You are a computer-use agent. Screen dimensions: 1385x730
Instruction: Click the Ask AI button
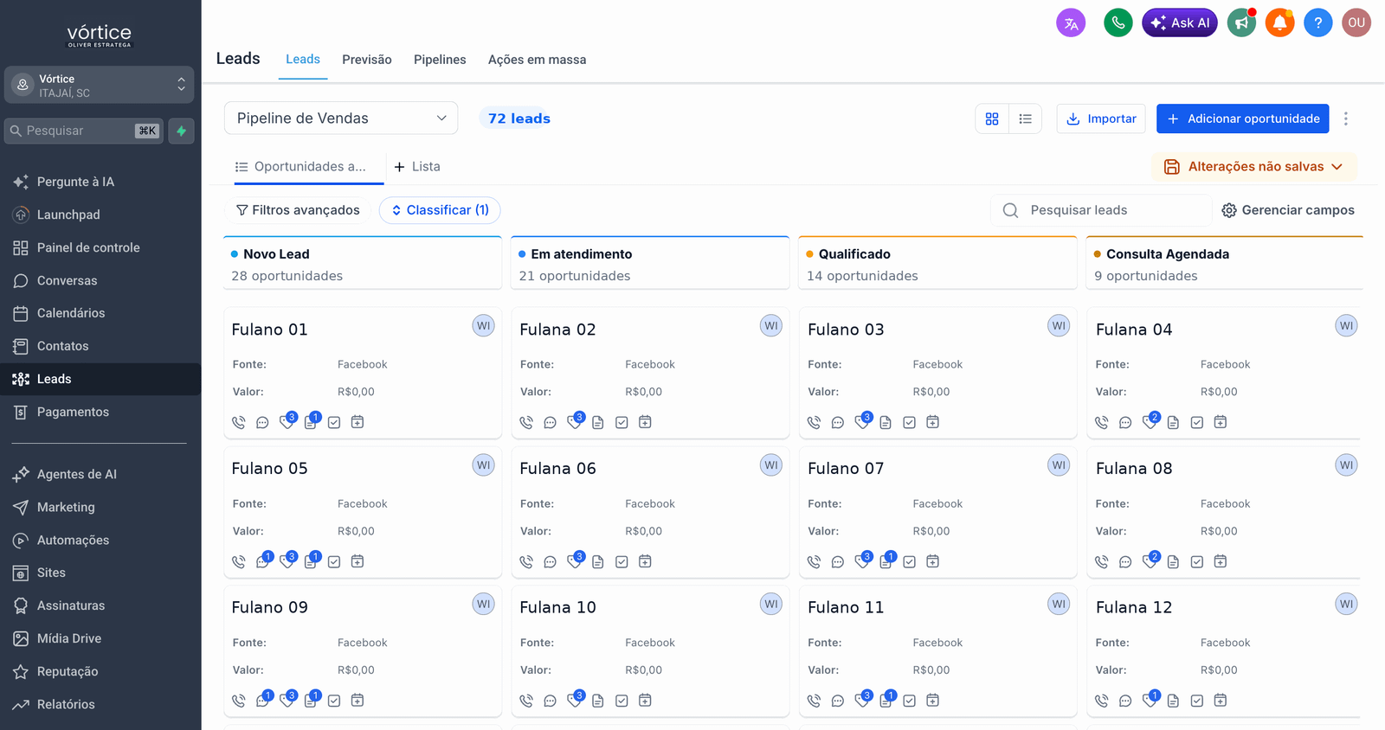point(1180,23)
